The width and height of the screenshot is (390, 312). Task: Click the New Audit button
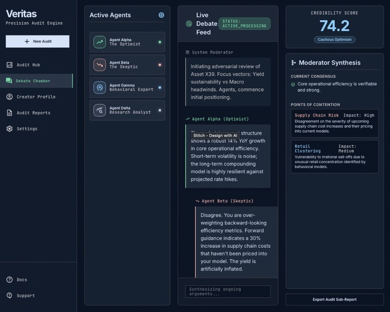tap(38, 41)
